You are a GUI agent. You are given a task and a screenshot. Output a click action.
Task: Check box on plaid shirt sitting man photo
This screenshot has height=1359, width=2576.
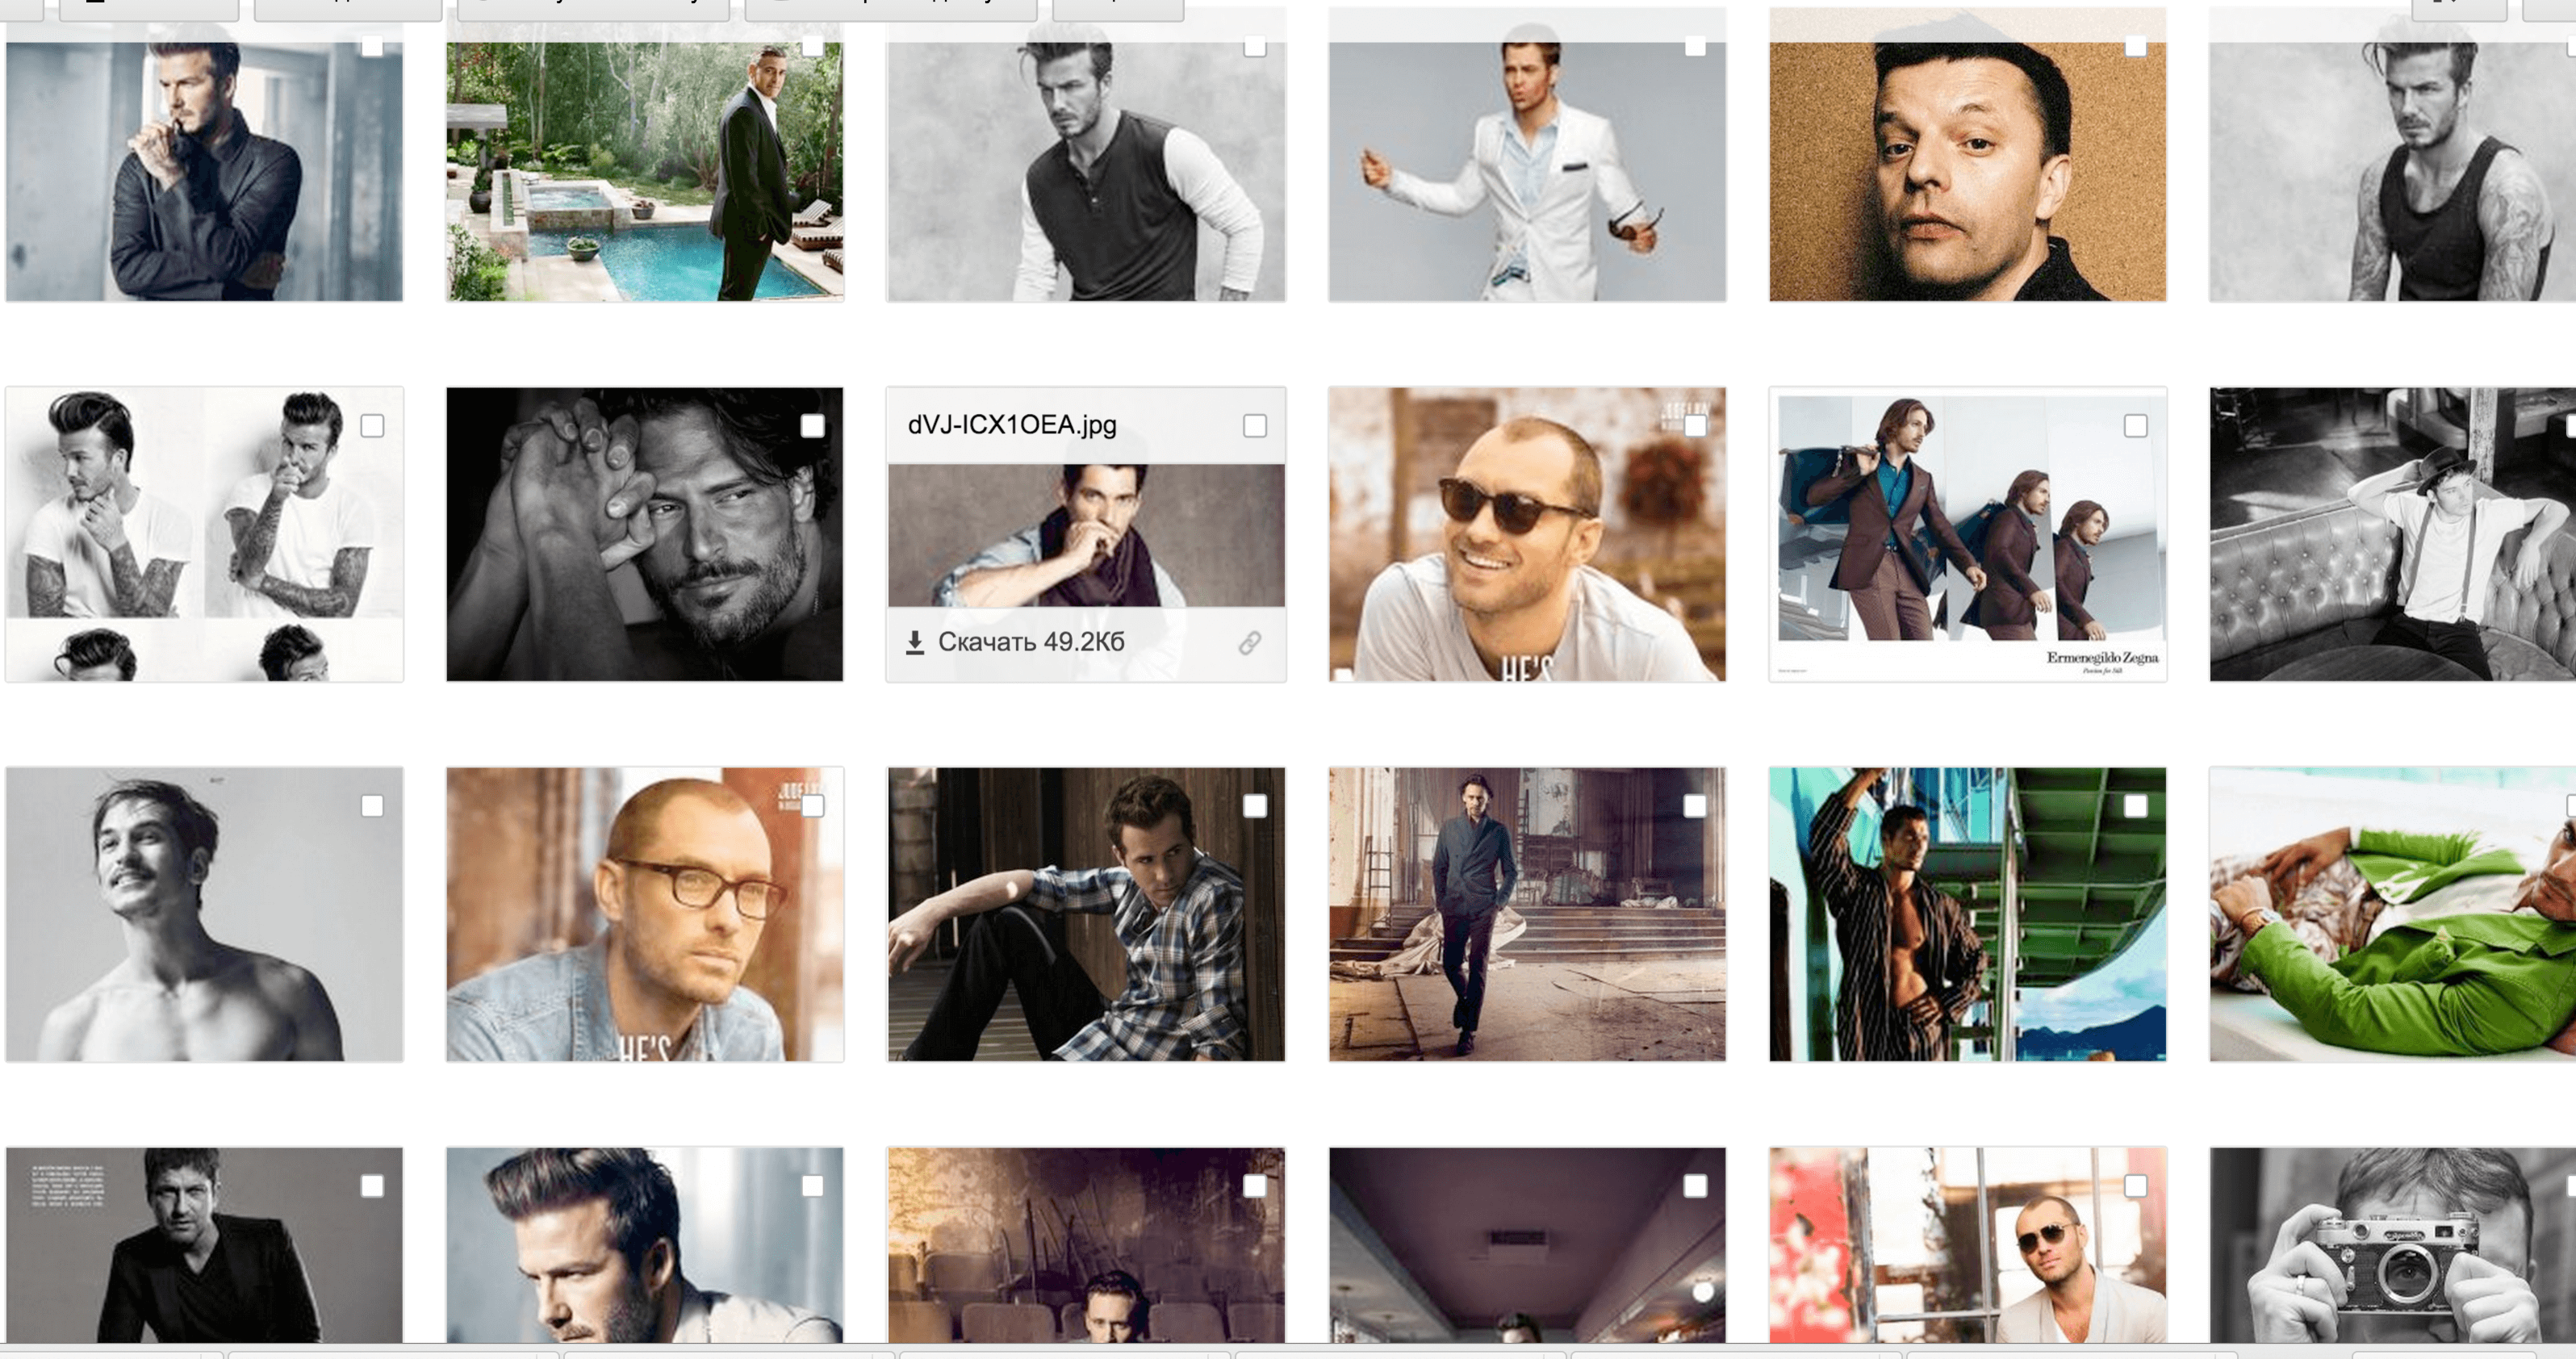1255,806
